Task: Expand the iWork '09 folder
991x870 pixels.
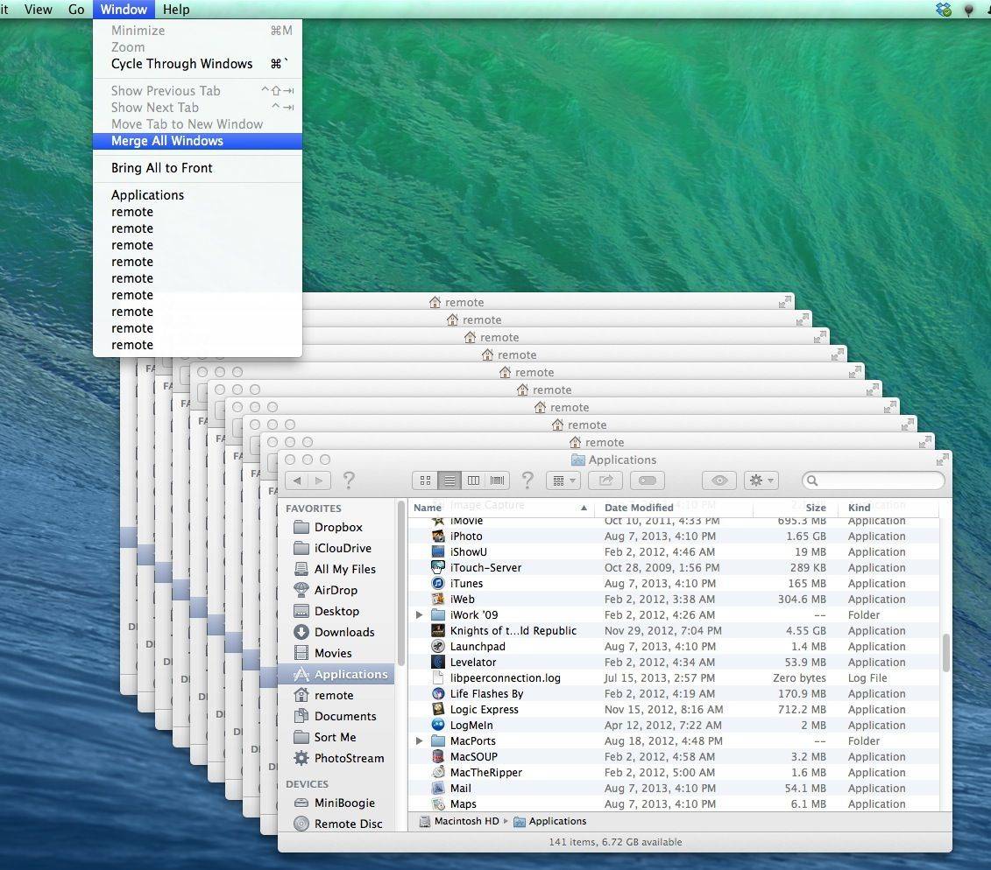Action: [420, 615]
